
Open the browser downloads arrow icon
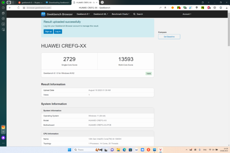[x=227, y=8]
